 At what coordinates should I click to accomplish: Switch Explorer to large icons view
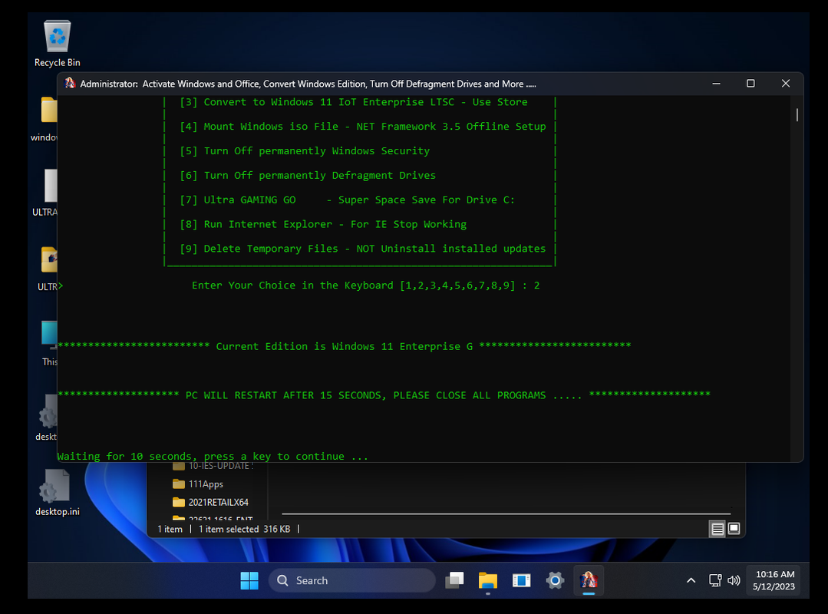[734, 529]
